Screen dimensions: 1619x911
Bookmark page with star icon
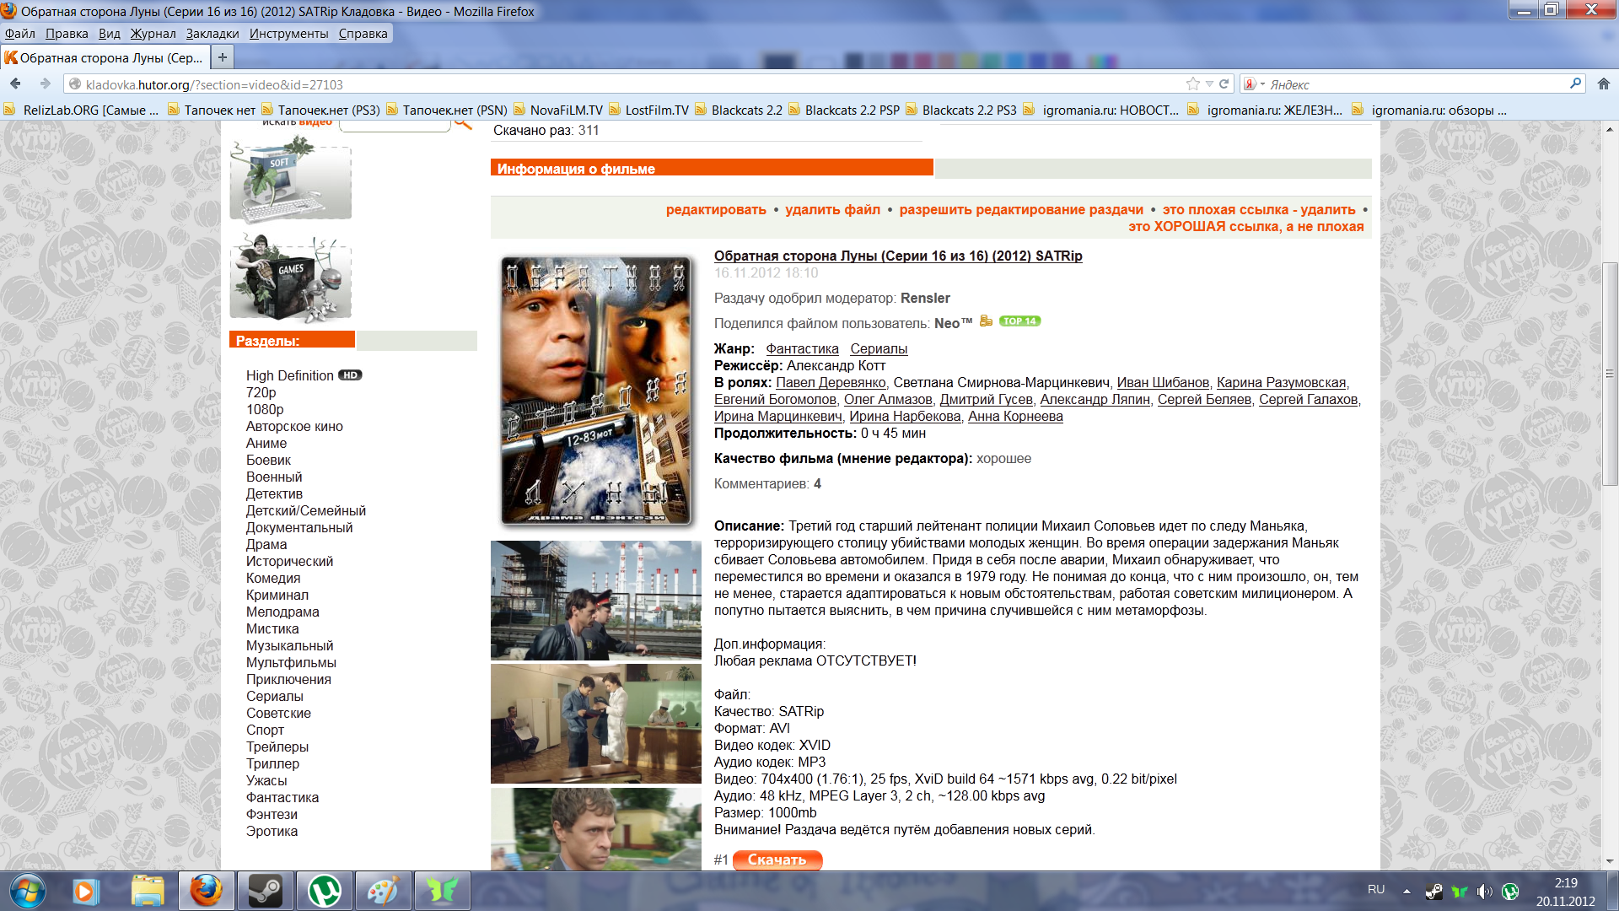(x=1192, y=84)
